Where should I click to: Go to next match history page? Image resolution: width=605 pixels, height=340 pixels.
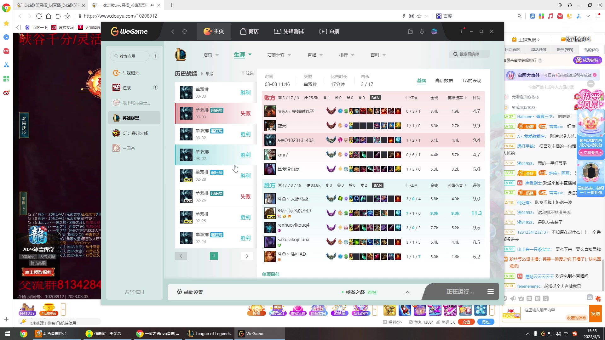[247, 256]
